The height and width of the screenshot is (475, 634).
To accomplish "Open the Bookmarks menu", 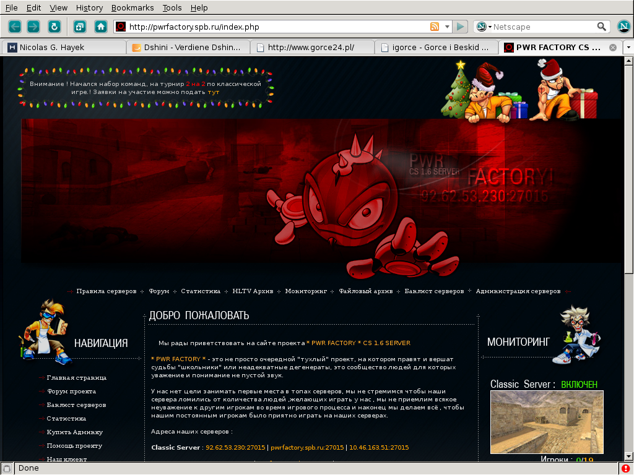I will click(131, 8).
